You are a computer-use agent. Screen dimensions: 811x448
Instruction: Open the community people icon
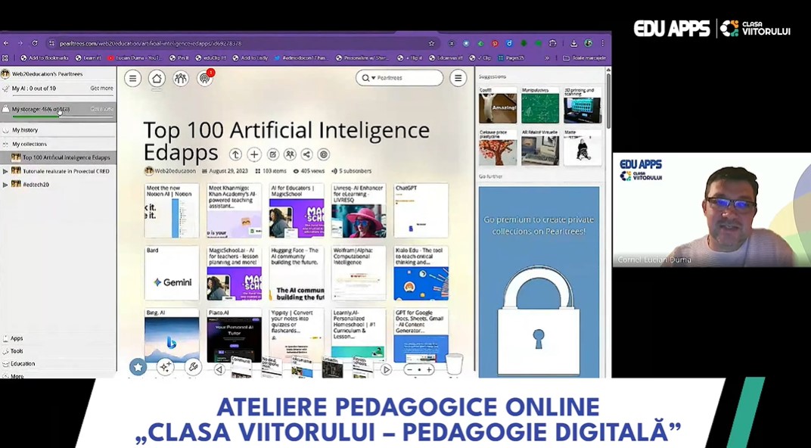(x=181, y=79)
